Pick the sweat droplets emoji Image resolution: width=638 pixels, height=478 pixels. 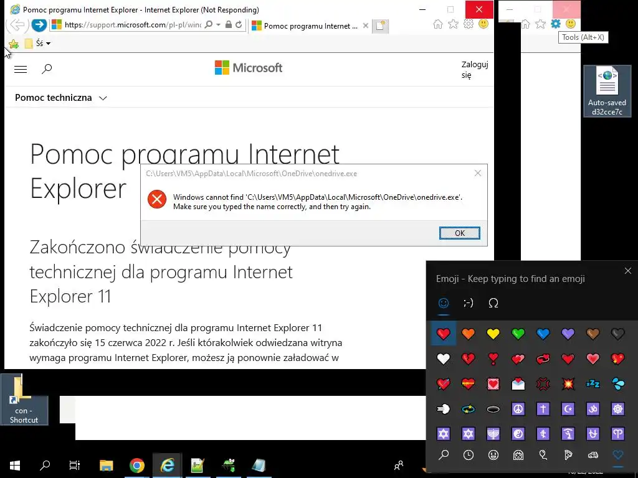point(617,383)
